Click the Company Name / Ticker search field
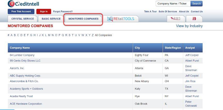Image resolution: width=223 pixels, height=110 pixels. (173, 4)
